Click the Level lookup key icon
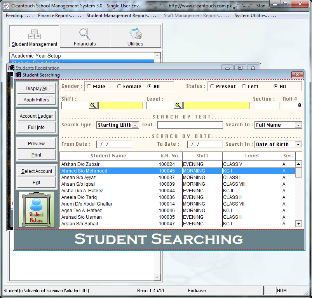The height and width of the screenshot is (298, 312). (178, 105)
